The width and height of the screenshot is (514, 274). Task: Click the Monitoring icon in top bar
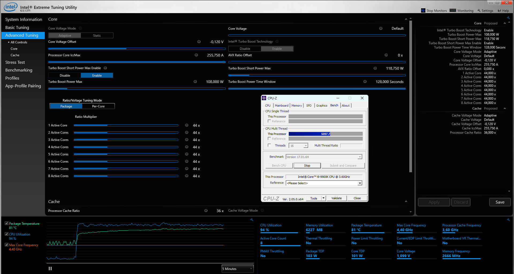[453, 10]
